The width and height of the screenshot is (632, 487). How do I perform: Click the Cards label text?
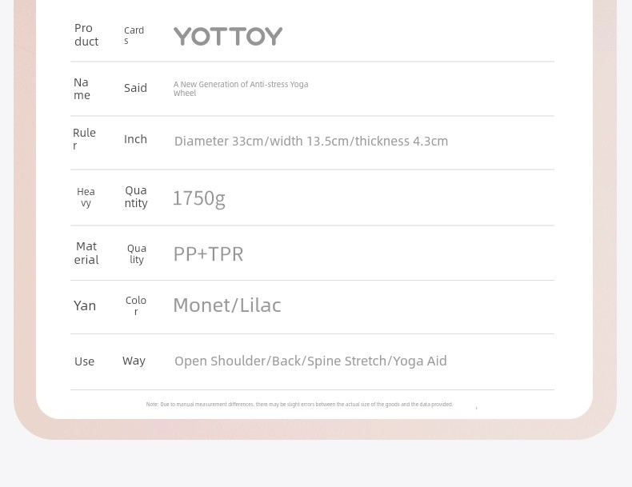tap(134, 35)
